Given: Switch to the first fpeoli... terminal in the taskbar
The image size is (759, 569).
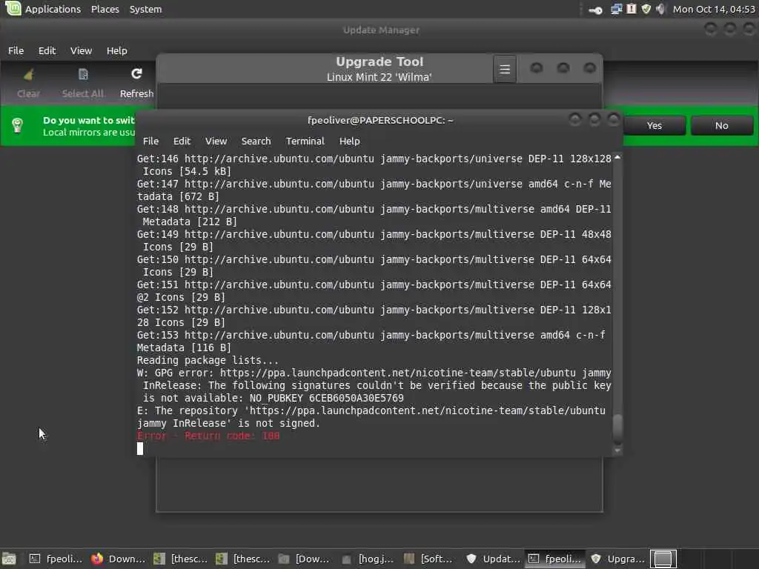Looking at the screenshot, I should 55,559.
